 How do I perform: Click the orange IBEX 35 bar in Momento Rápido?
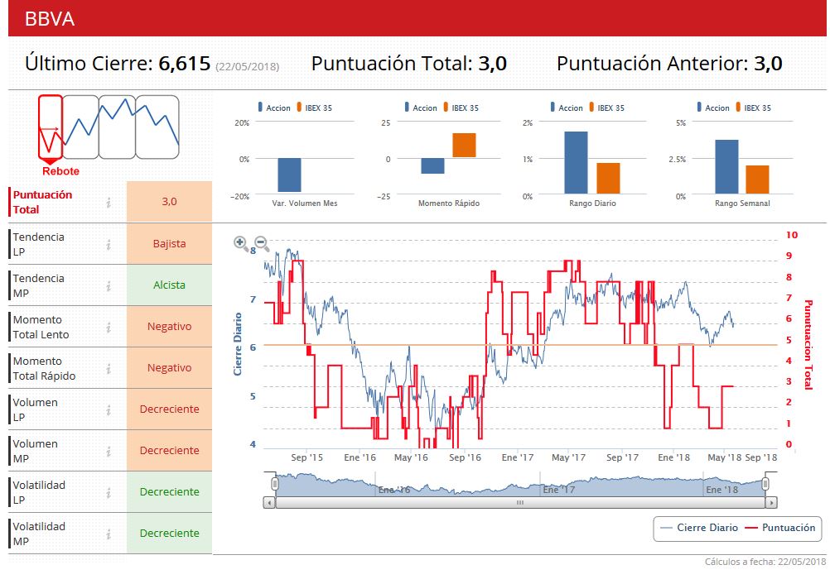(464, 146)
